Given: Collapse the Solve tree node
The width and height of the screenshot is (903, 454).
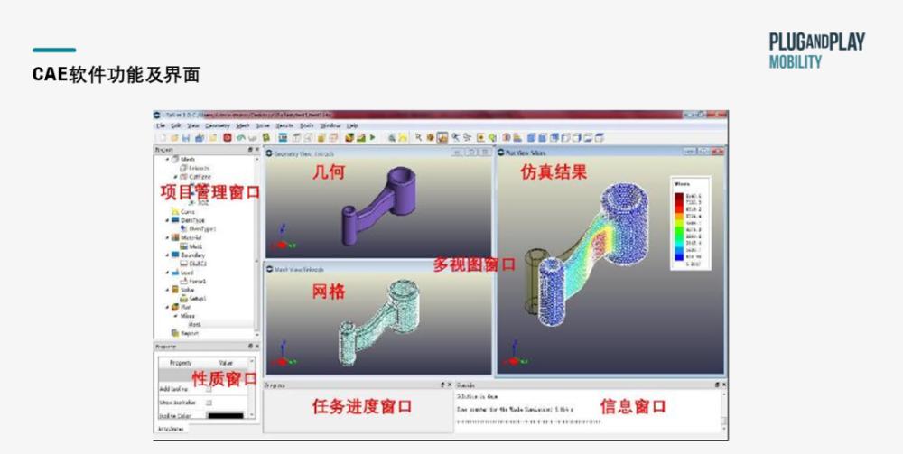Looking at the screenshot, I should tap(168, 290).
